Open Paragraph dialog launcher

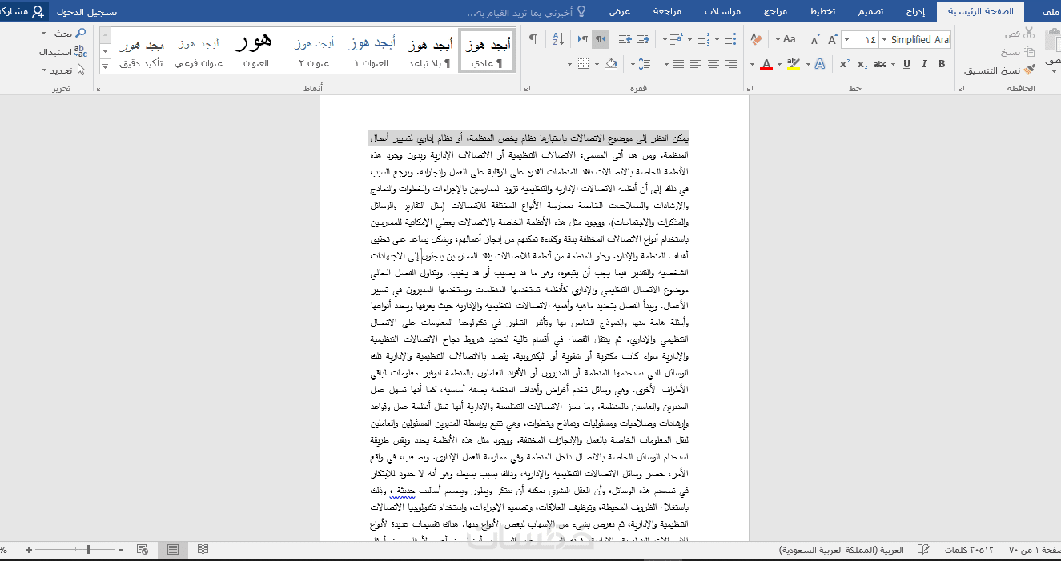click(x=526, y=89)
